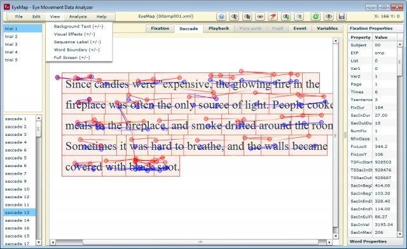Open the File menu
The height and width of the screenshot is (249, 407).
coord(18,17)
